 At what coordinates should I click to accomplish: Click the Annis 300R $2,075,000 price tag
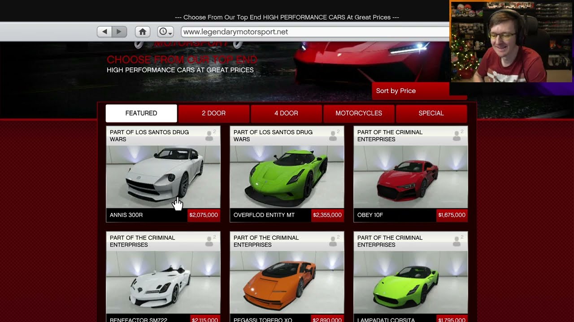204,215
